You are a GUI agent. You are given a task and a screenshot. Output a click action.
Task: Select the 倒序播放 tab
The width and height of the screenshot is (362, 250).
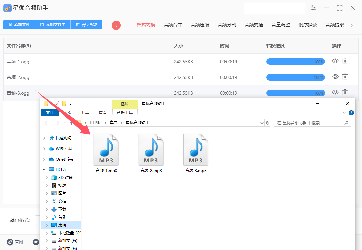point(308,25)
